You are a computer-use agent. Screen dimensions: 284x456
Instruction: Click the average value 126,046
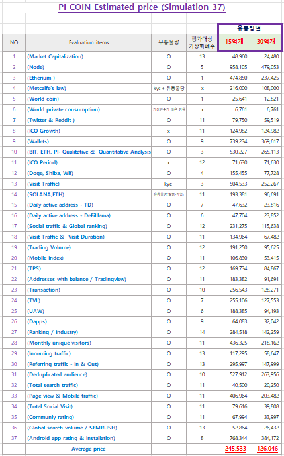(x=267, y=449)
